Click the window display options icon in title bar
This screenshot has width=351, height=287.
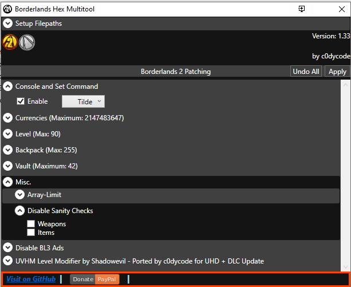[302, 9]
